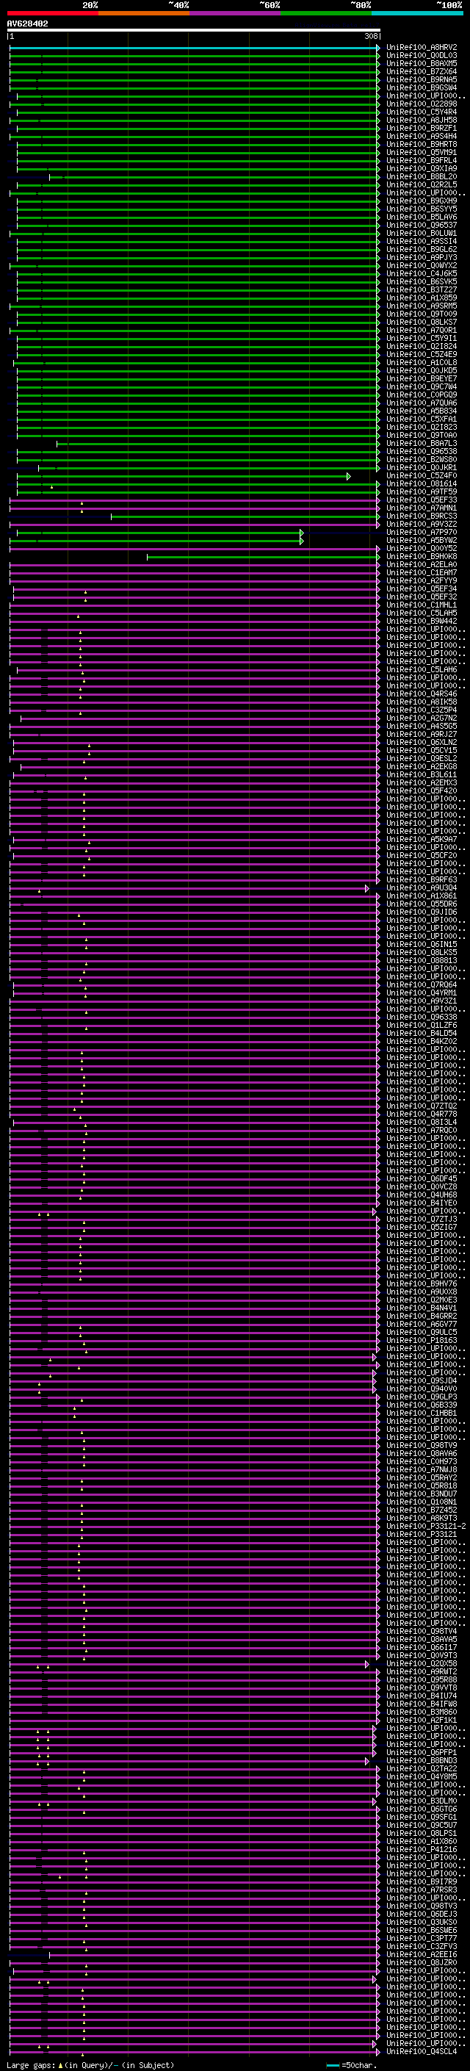Click the UniRef100_B9GSW4 label
This screenshot has height=2071, width=470.
click(x=422, y=87)
